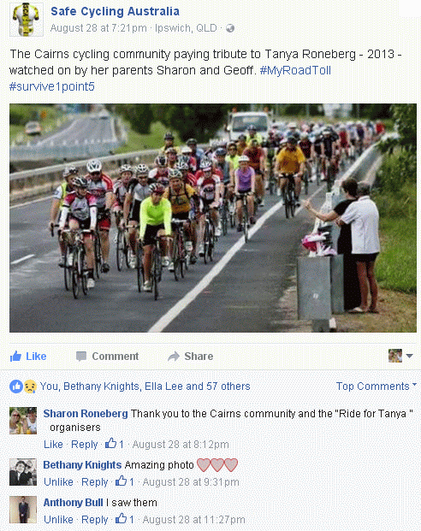Click the blue thumbs-up reaction icon

click(16, 386)
